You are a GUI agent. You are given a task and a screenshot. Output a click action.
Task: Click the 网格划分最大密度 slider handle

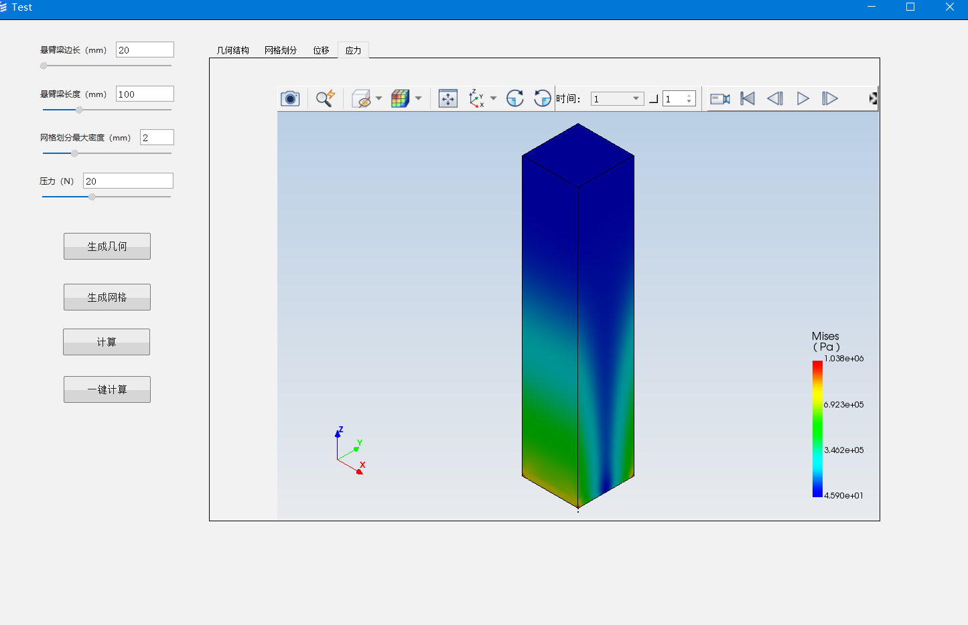(x=74, y=153)
